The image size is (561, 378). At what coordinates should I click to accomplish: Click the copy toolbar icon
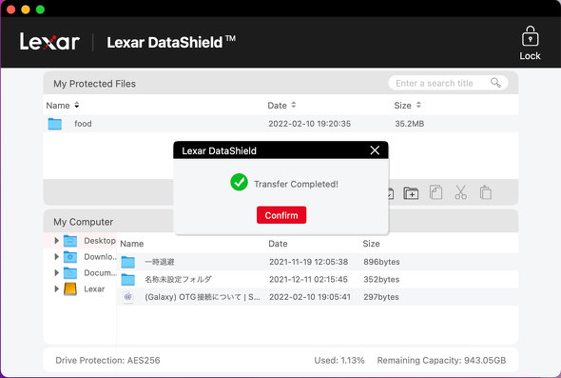[435, 192]
